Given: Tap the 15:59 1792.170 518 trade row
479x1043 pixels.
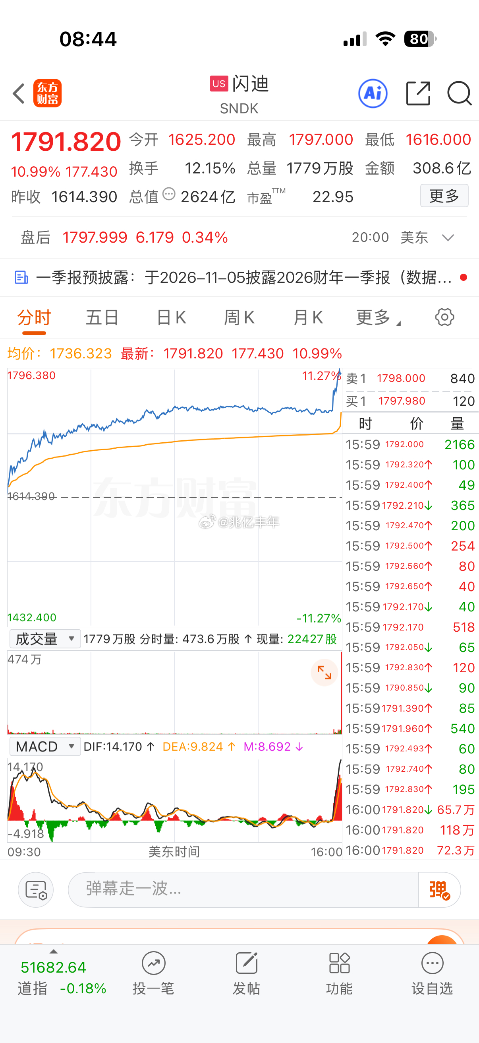Looking at the screenshot, I should (410, 627).
